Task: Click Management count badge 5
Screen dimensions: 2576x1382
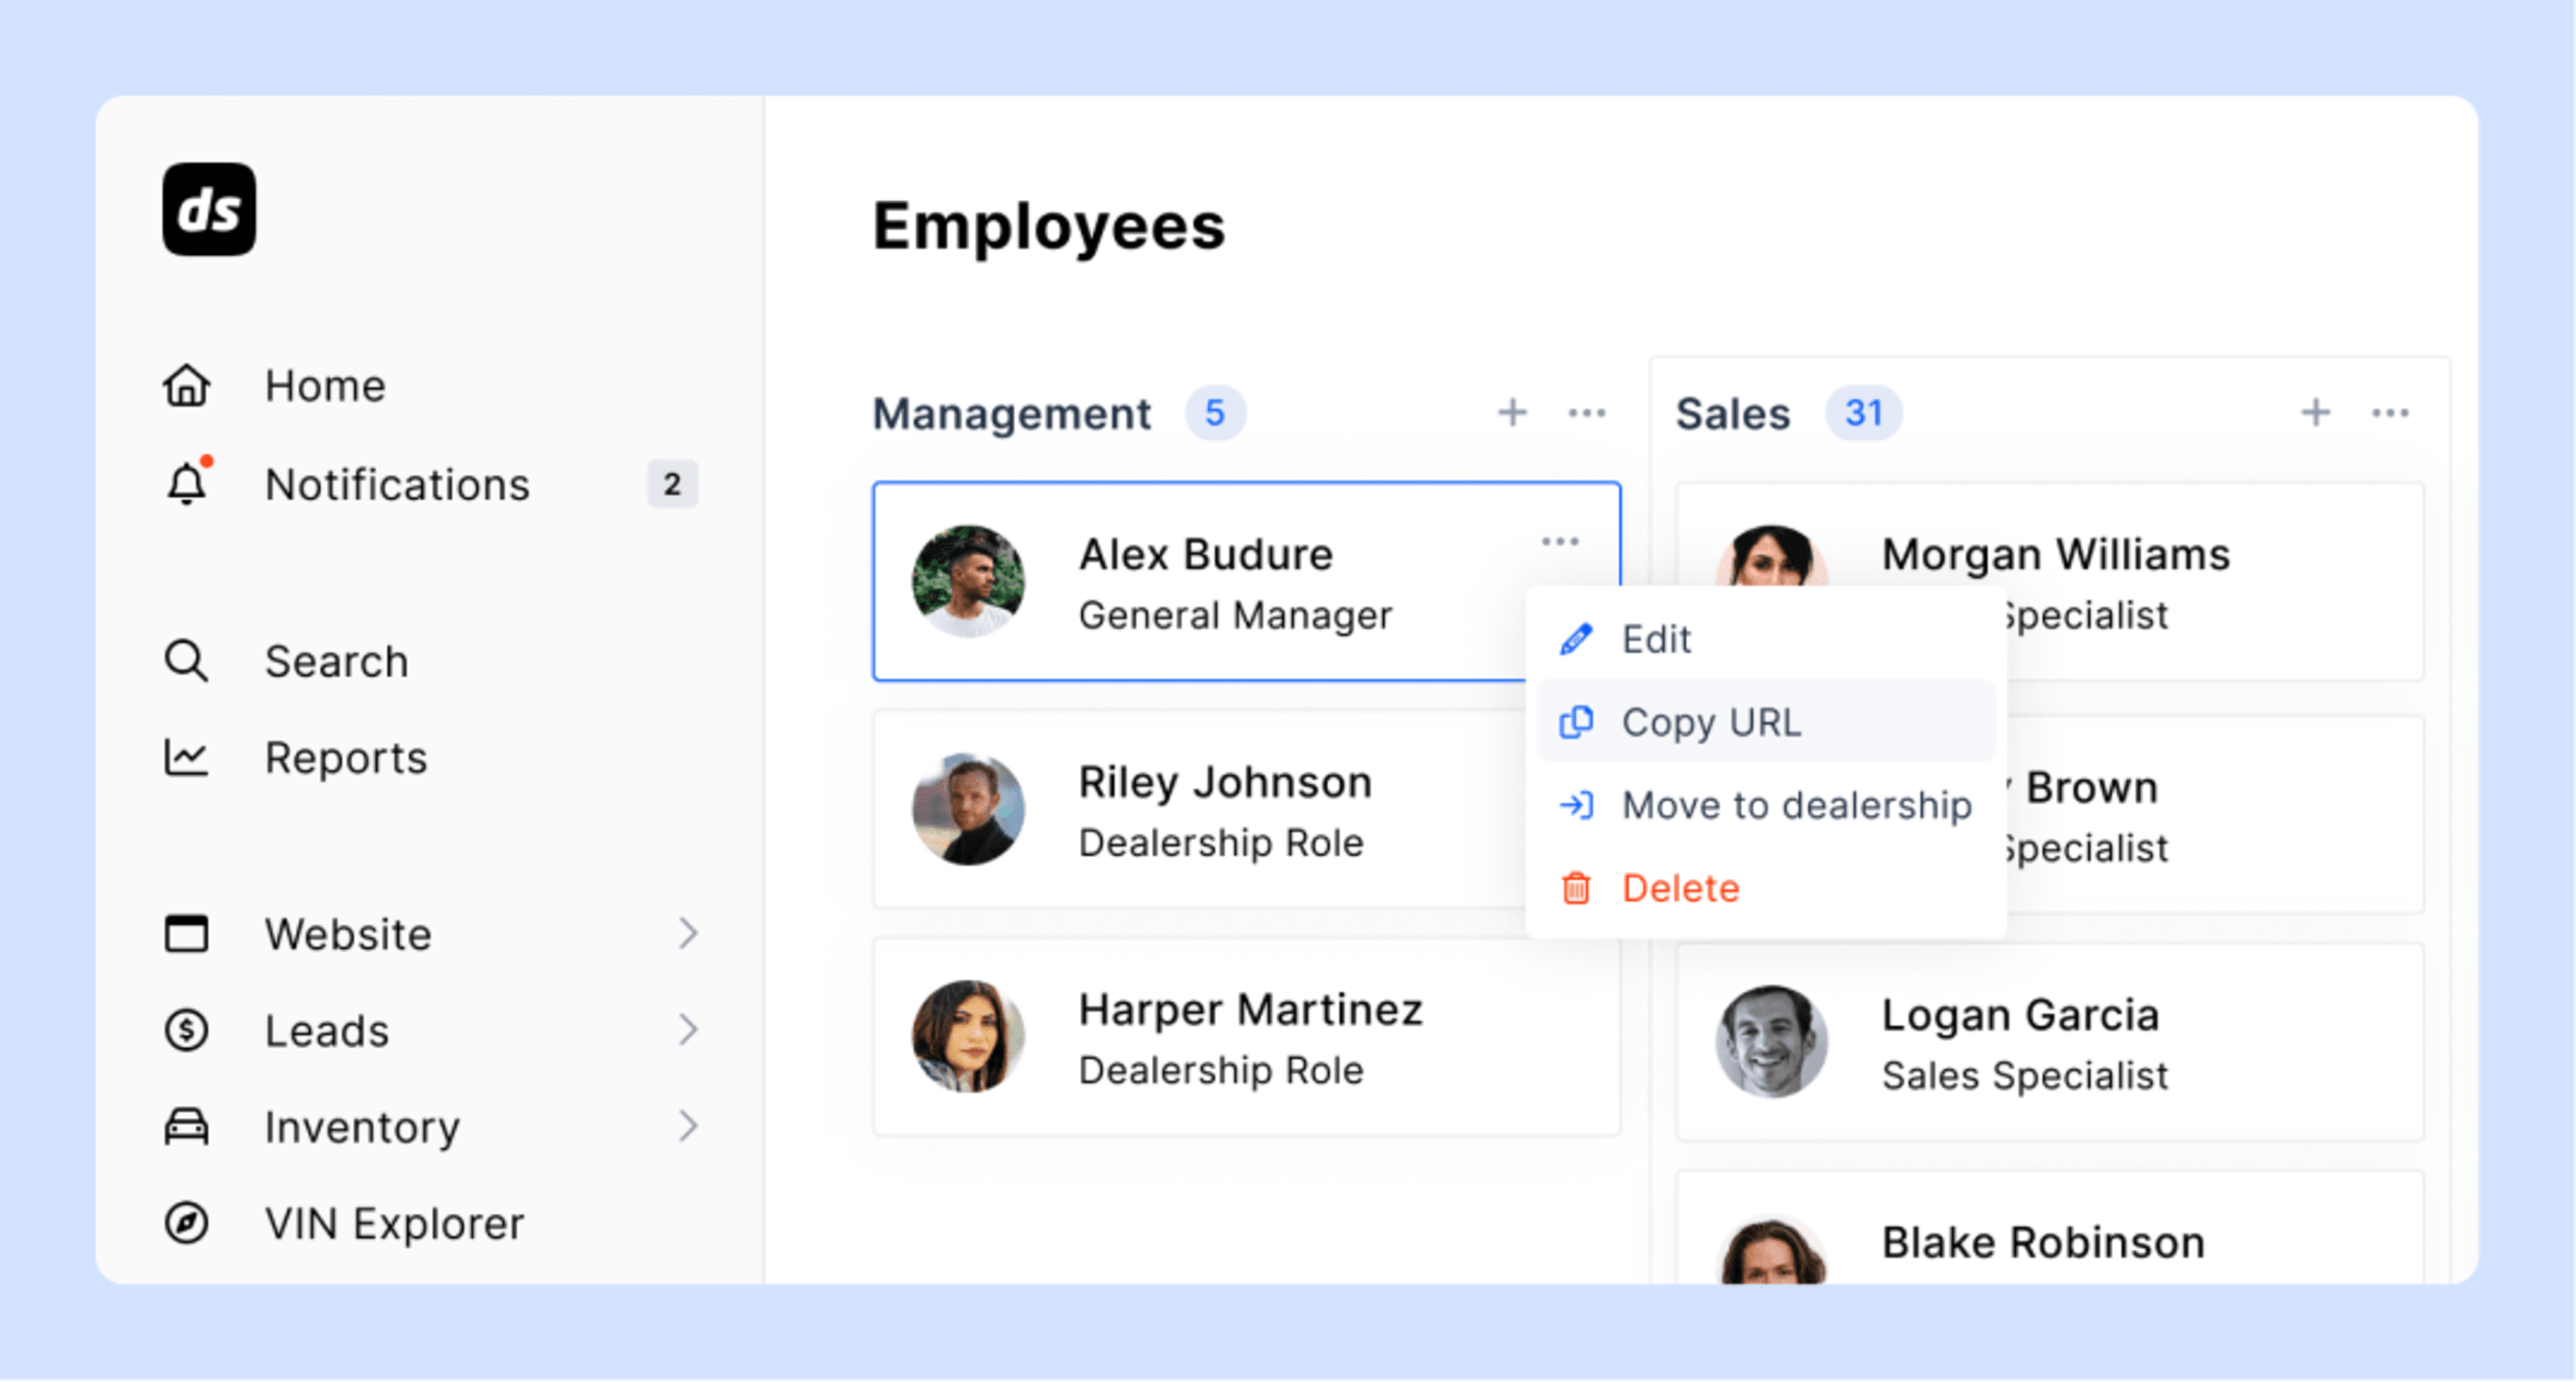Action: pos(1215,412)
